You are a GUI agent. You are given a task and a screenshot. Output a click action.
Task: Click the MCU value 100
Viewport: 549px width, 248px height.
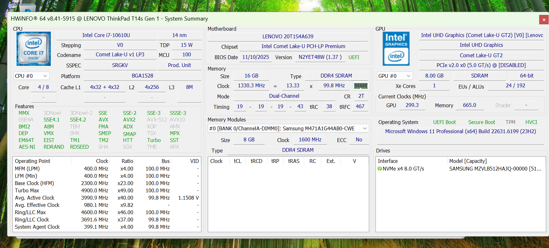pyautogui.click(x=186, y=55)
